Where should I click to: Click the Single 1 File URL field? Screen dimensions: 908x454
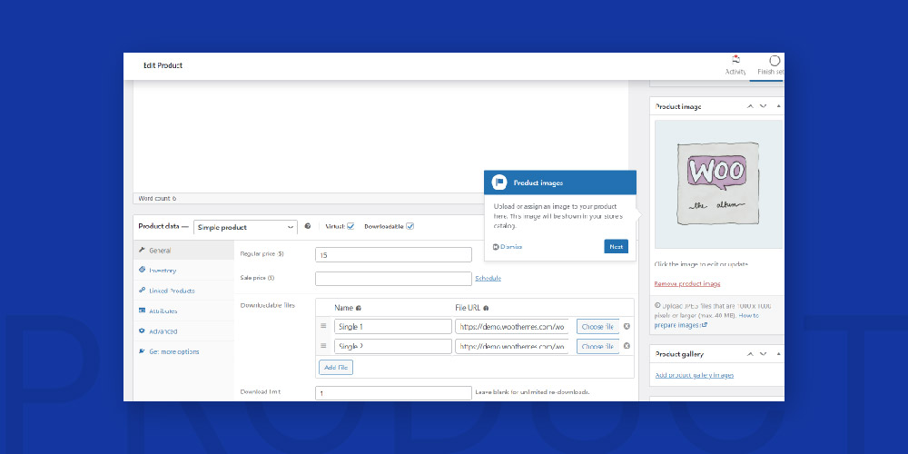coord(512,327)
